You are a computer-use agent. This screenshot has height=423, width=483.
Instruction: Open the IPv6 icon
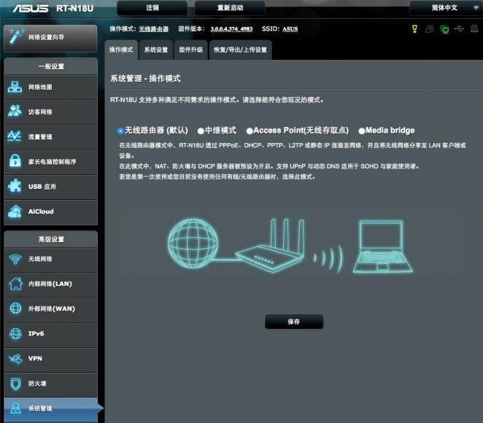point(15,334)
